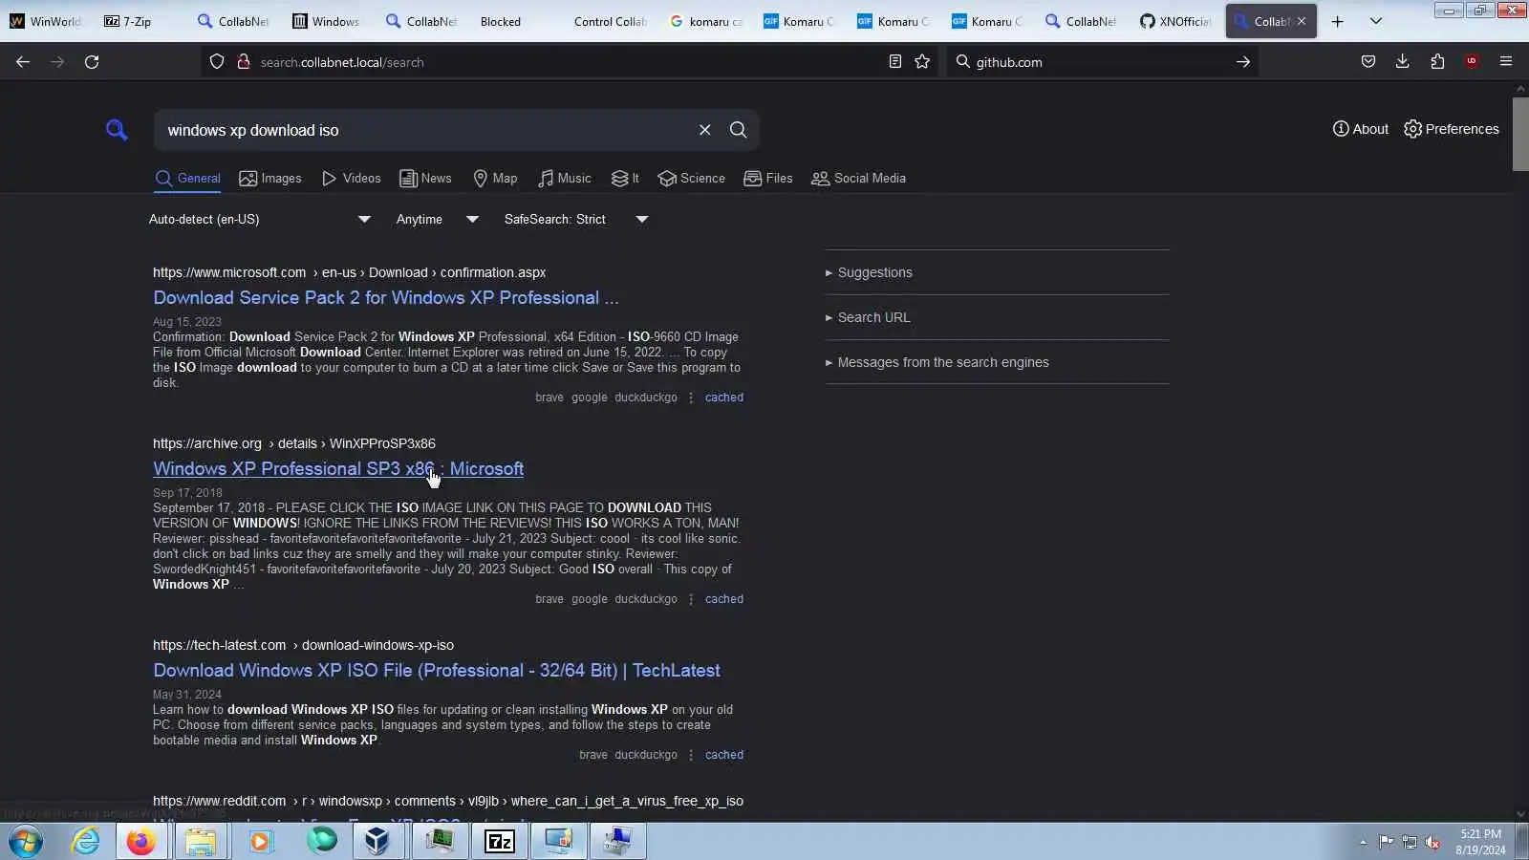Select the Files search category
The image size is (1529, 860).
coord(767,179)
